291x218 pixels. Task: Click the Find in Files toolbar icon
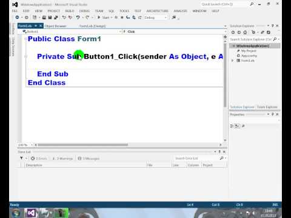coord(174,18)
